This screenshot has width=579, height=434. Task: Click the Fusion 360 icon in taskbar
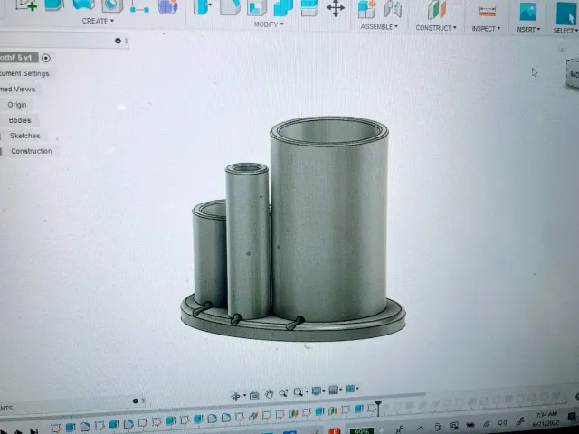coord(334,430)
